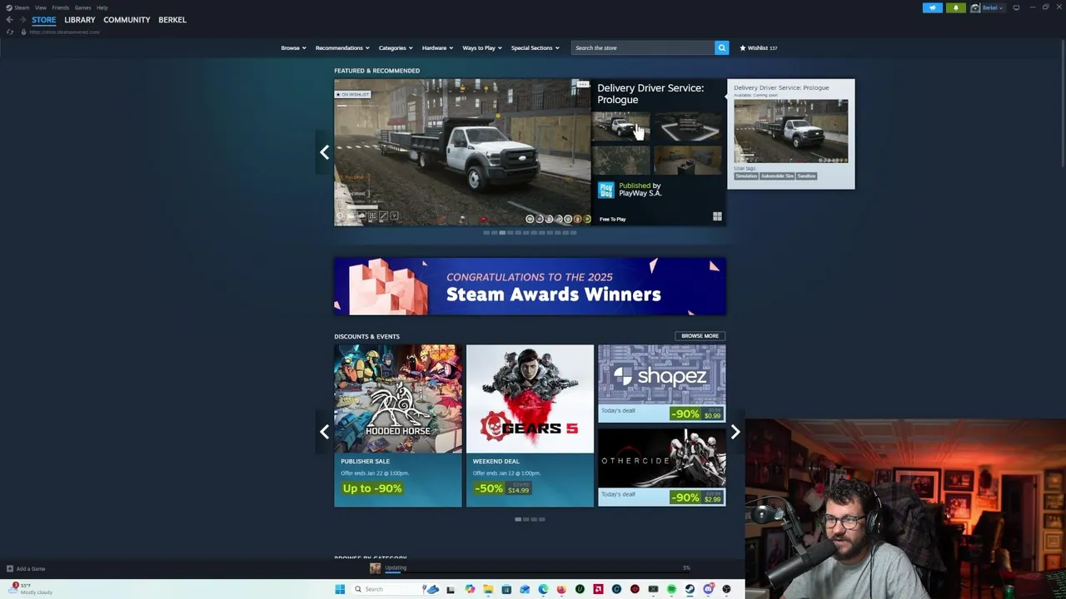Click the third featured carousel page dot
This screenshot has height=599, width=1066.
(501, 233)
